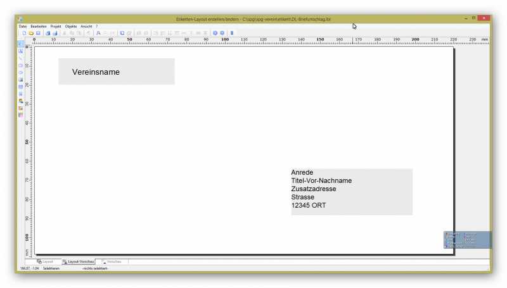Viewport: 507px width, 288px height.
Task: Select the Ellipse object tool
Action: click(21, 72)
